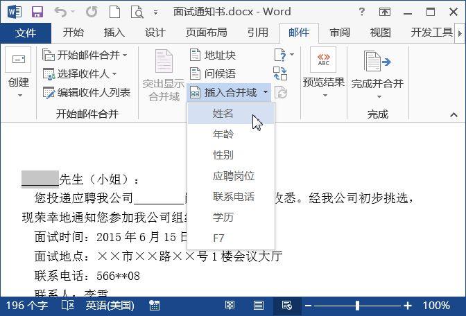Click 突出显示合并域 button

[164, 76]
